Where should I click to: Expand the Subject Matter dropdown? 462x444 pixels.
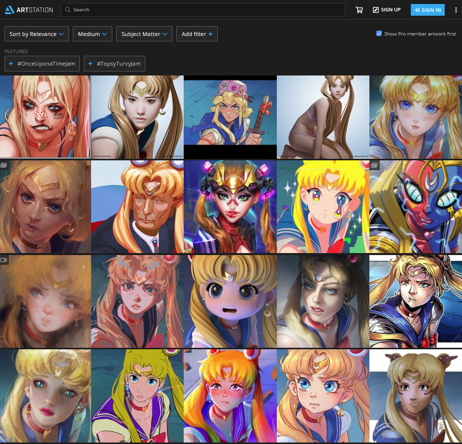coord(144,34)
